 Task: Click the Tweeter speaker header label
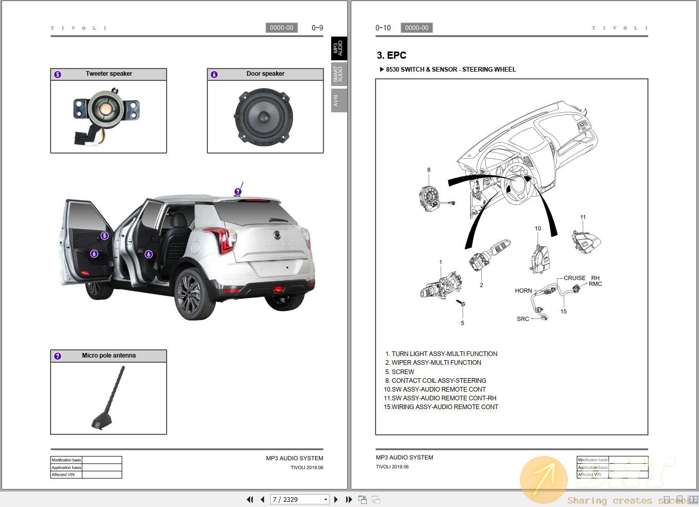pos(109,74)
